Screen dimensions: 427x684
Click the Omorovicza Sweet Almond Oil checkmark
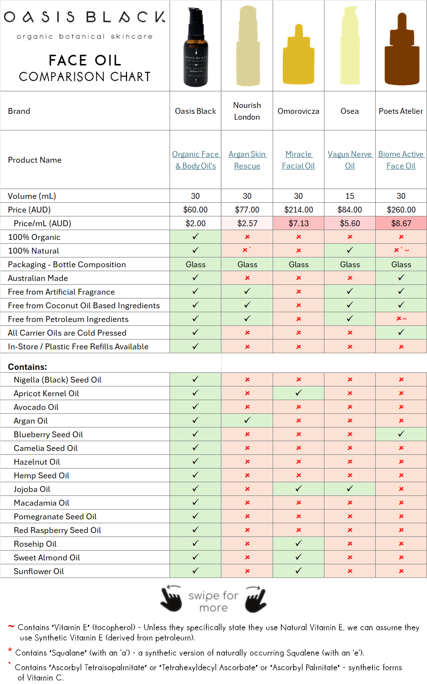pyautogui.click(x=299, y=557)
